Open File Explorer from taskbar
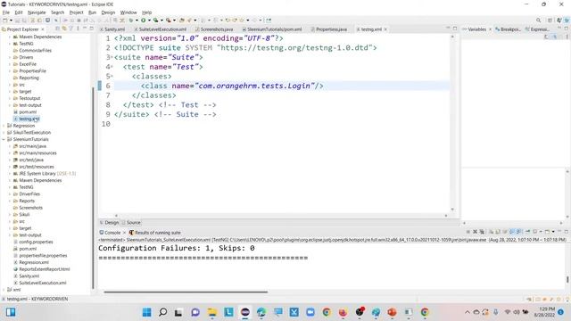 [212, 312]
